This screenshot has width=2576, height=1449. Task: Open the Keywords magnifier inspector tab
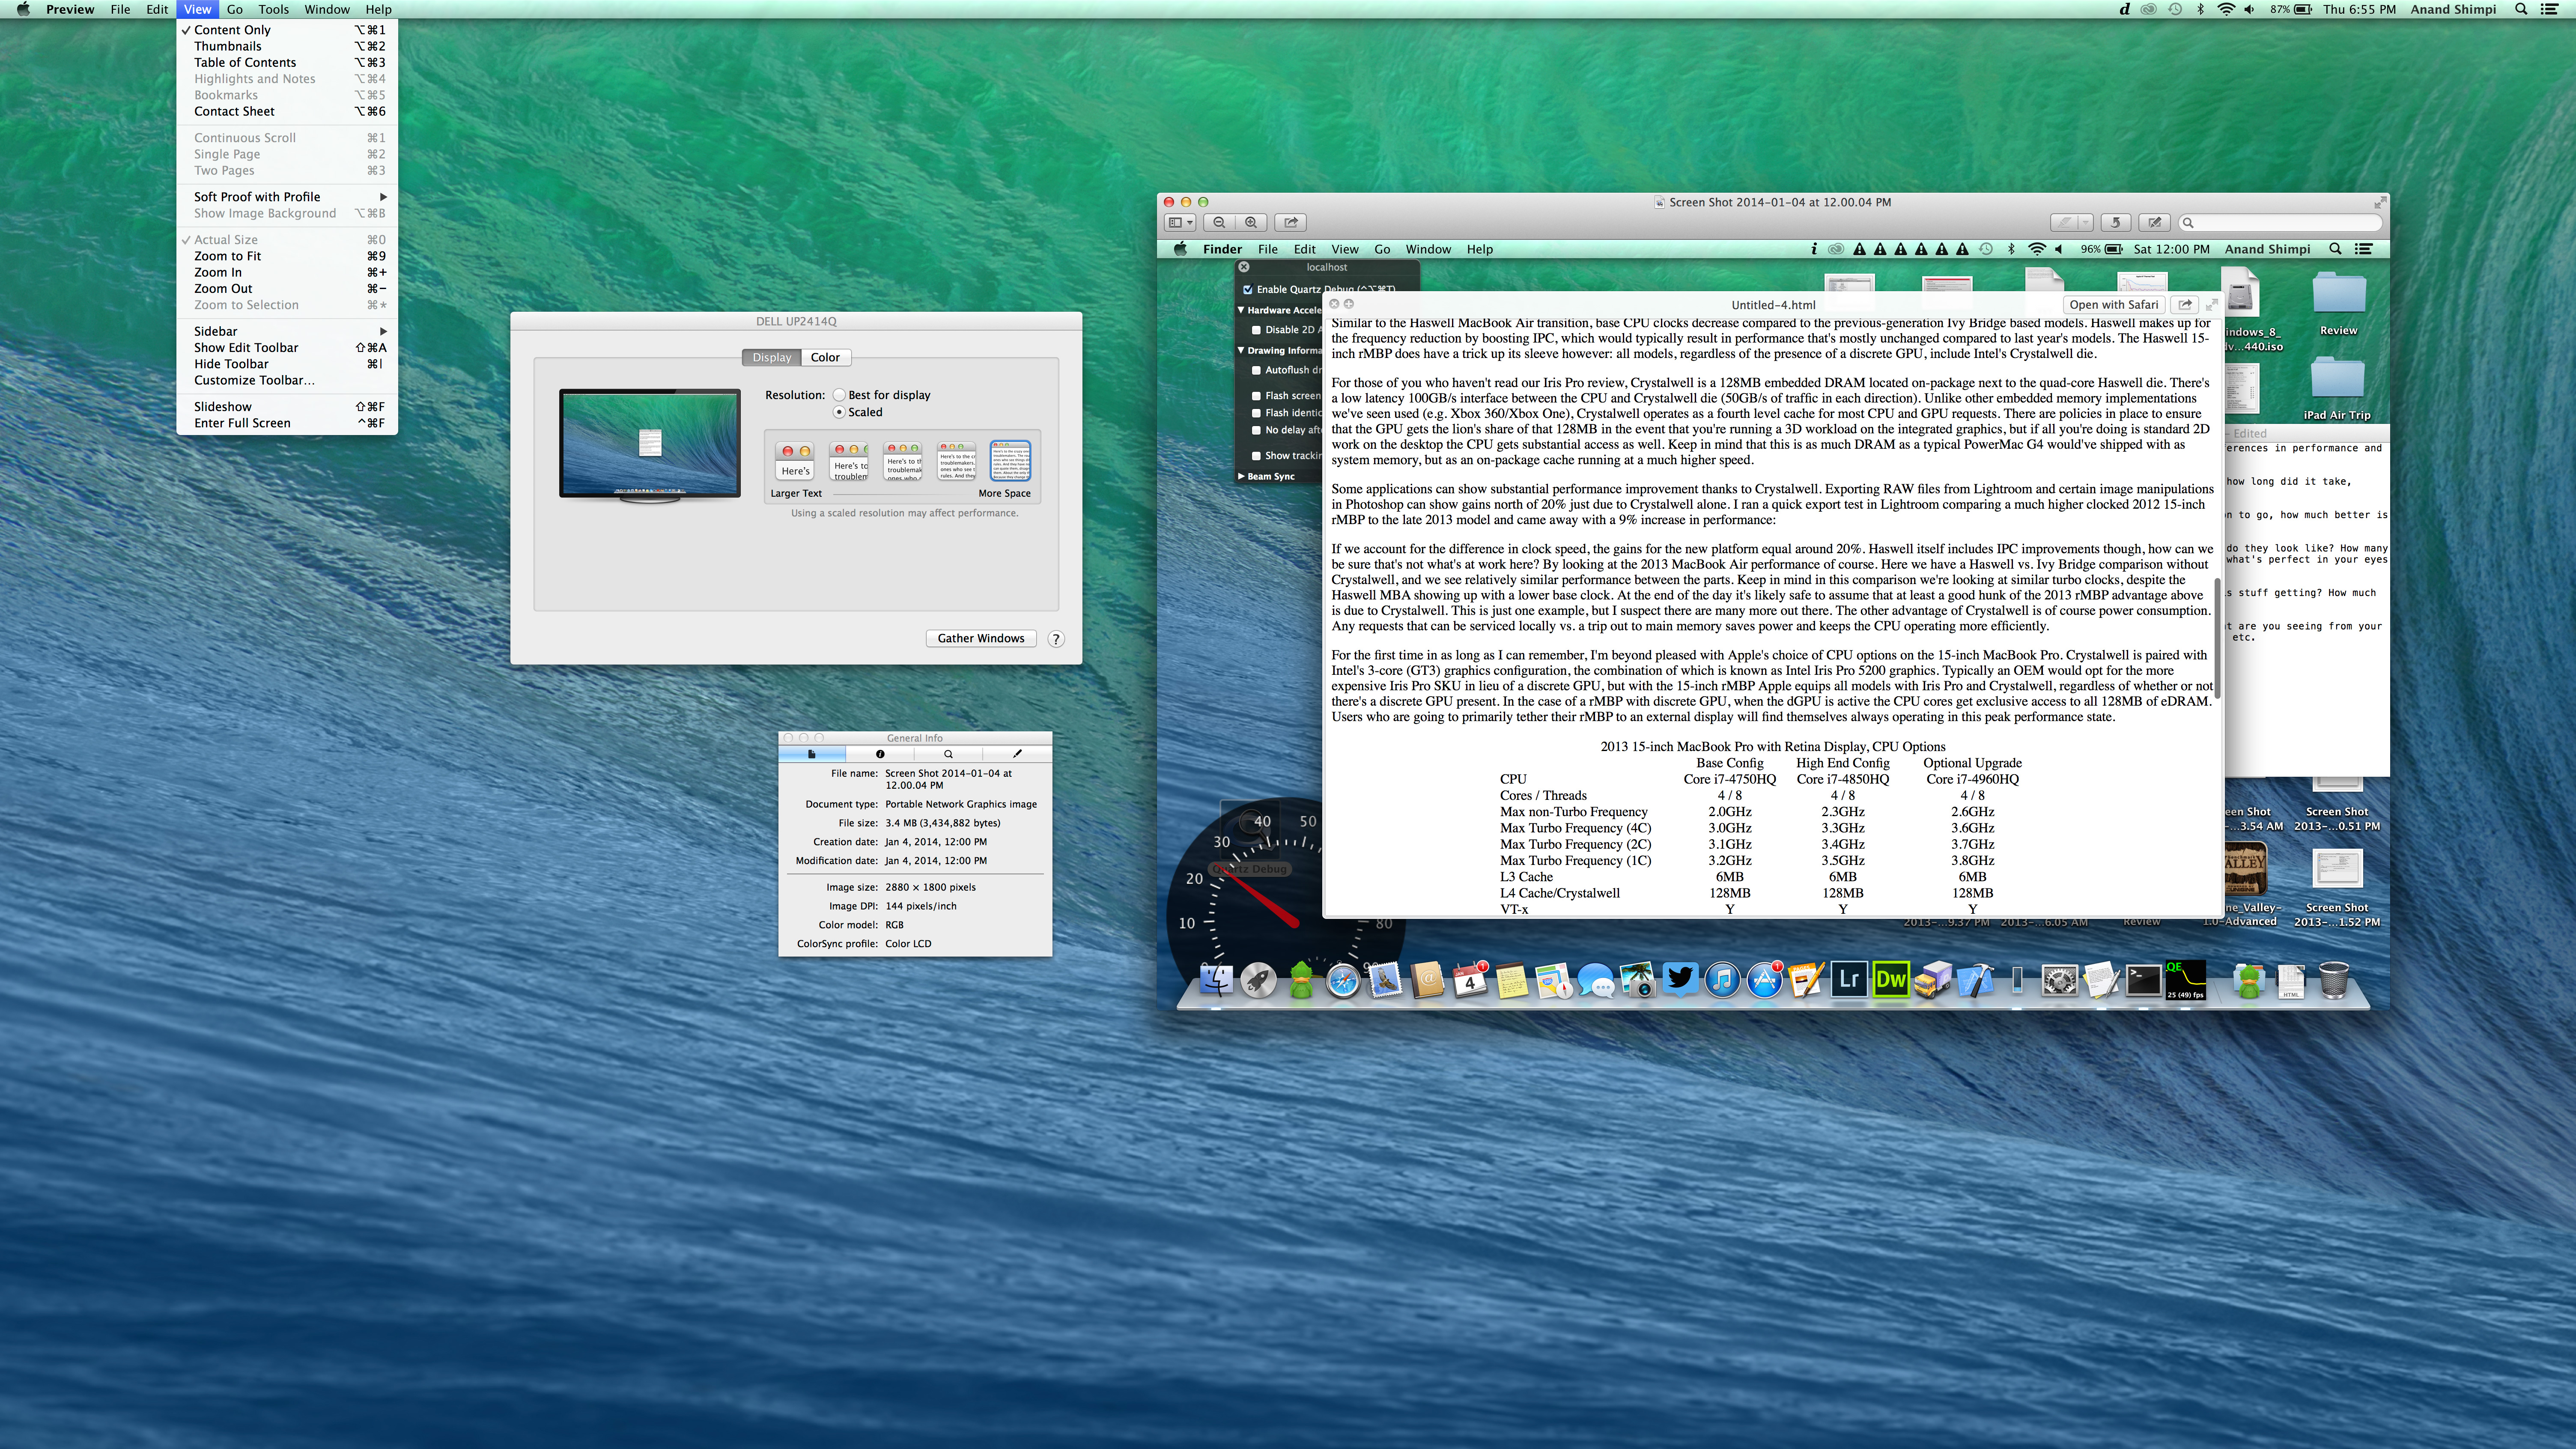click(x=948, y=754)
